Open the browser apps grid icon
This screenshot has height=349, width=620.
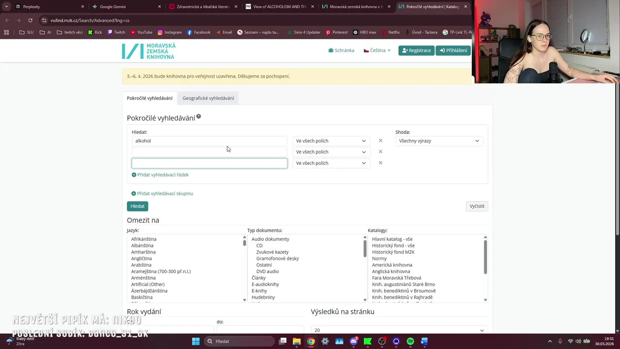tap(6, 32)
